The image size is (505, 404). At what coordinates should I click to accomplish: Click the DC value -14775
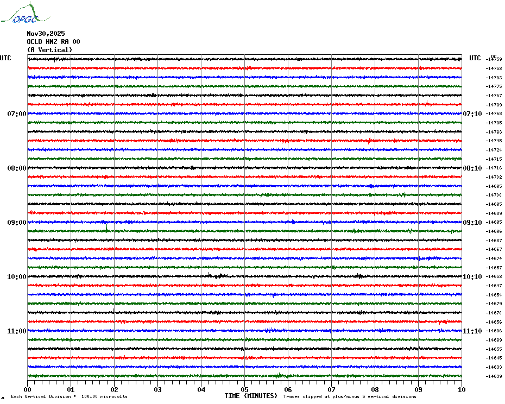[x=494, y=86]
